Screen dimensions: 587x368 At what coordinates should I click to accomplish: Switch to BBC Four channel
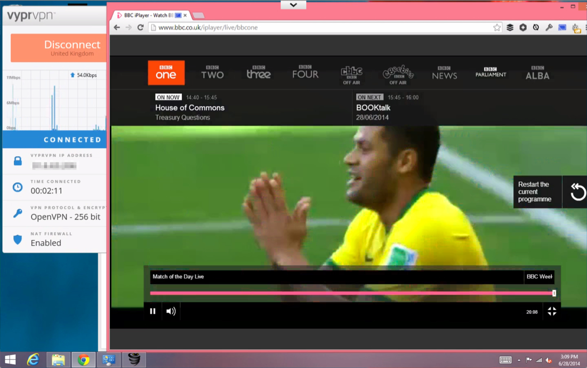(x=305, y=72)
